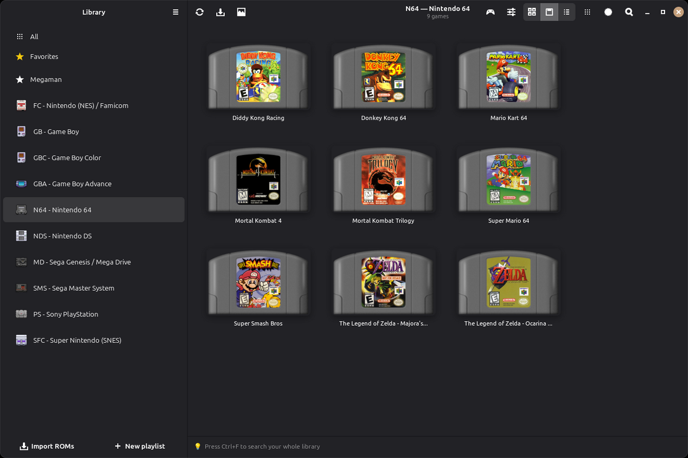688x458 pixels.
Task: Show All games in the library
Action: 94,37
